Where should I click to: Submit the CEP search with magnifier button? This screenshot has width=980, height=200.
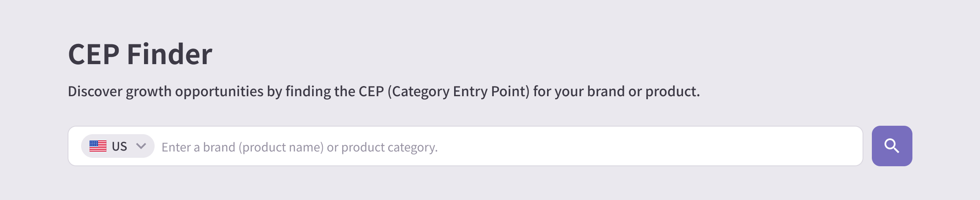coord(892,146)
